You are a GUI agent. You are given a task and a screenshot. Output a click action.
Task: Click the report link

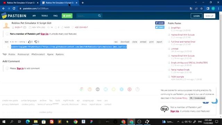(159, 42)
